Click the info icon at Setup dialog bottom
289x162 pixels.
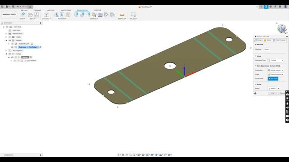tap(255, 93)
